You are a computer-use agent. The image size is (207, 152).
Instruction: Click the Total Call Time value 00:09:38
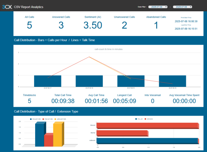(x=63, y=101)
